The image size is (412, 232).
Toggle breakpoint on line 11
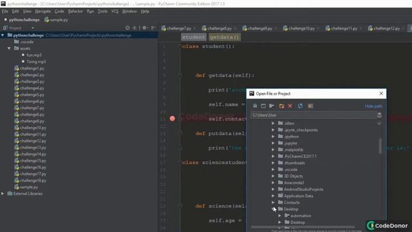pos(173,119)
